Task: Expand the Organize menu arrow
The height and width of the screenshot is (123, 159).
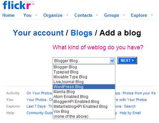Action: click(67, 15)
